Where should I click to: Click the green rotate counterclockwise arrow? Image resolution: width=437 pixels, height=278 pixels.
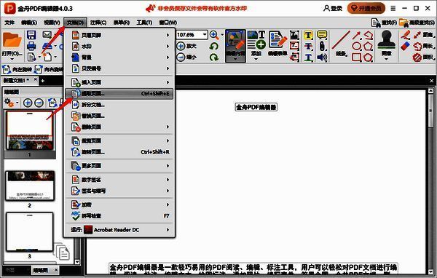coord(213,46)
